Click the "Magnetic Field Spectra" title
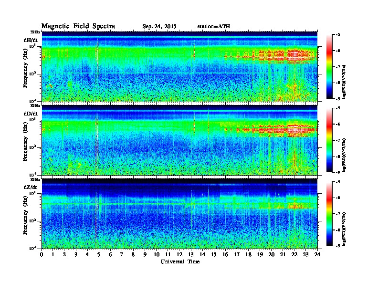This screenshot has width=378, height=292. point(78,26)
